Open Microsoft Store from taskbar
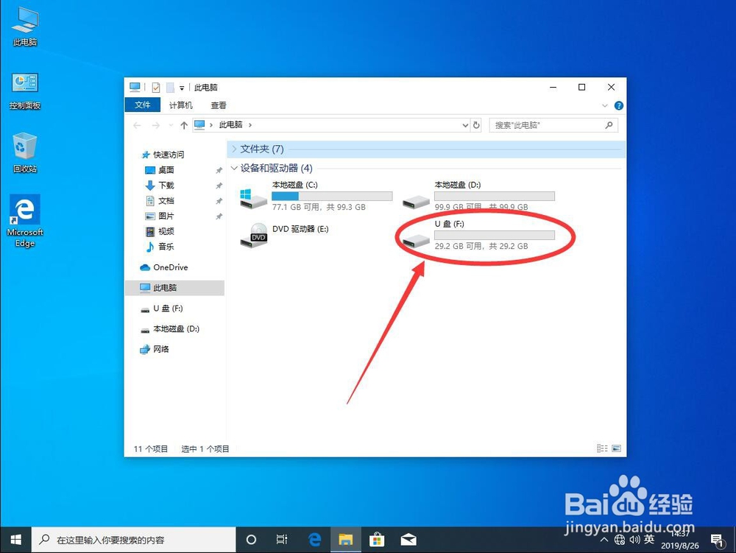736x553 pixels. click(377, 540)
